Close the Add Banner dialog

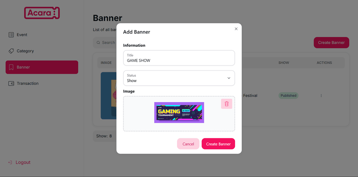[236, 29]
